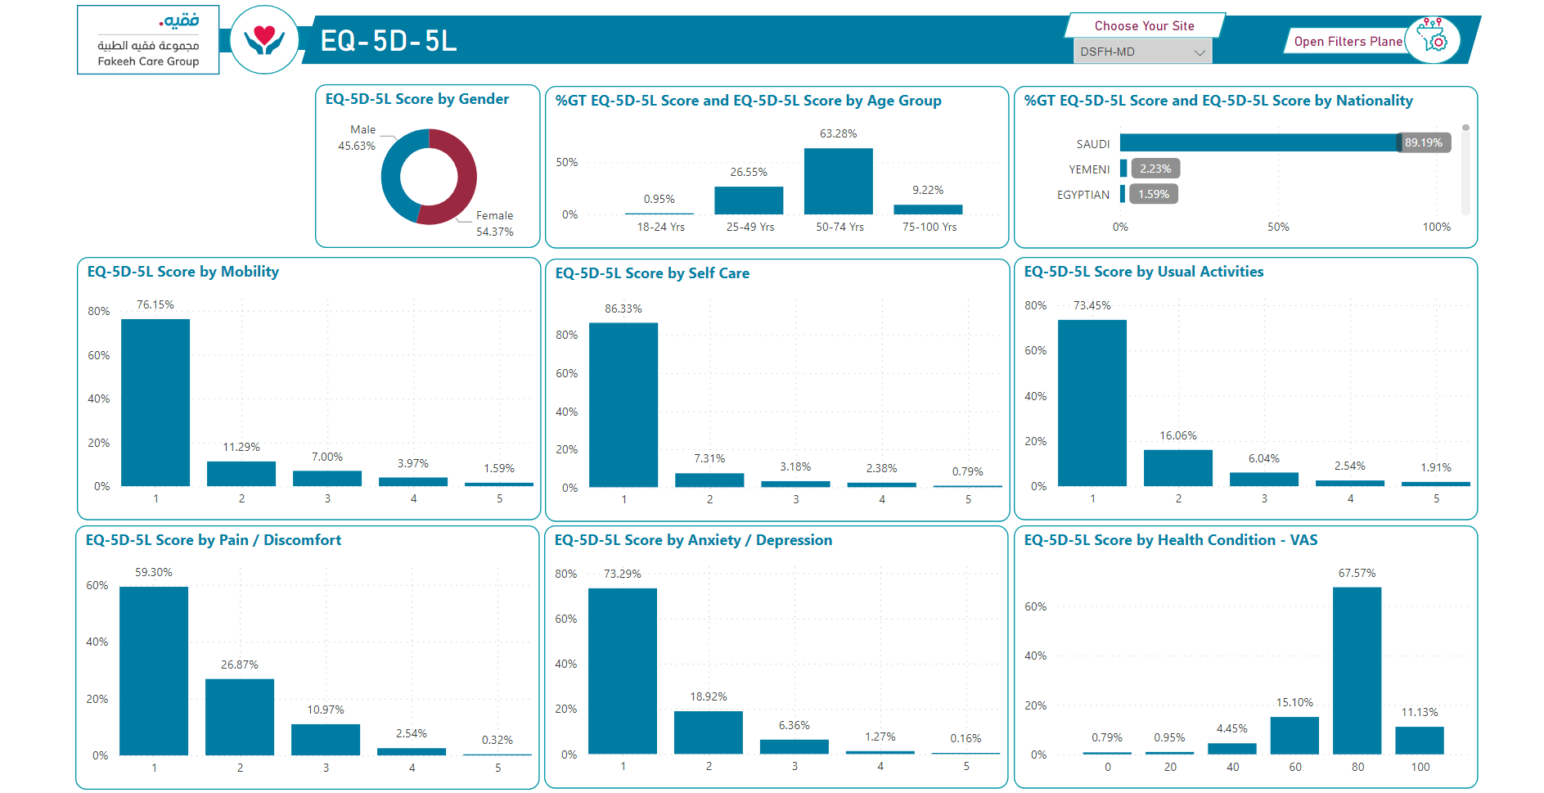Click the 59.30% Pain / Discomfort bar
Image resolution: width=1544 pixels, height=793 pixels.
pos(154,671)
